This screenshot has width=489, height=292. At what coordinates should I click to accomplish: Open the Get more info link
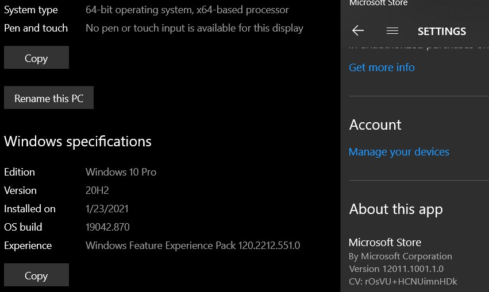(x=382, y=67)
